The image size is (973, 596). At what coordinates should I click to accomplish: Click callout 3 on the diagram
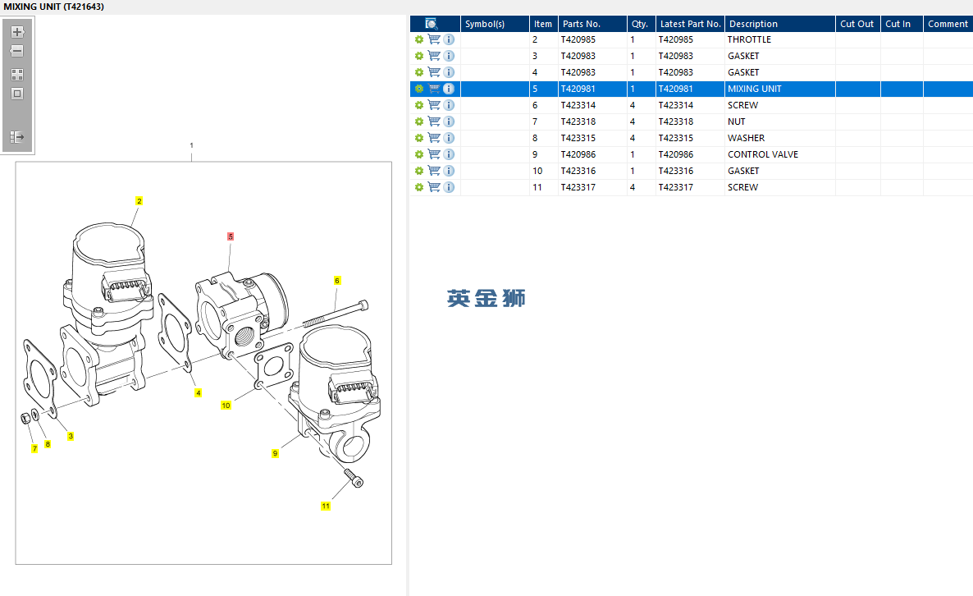(x=71, y=437)
